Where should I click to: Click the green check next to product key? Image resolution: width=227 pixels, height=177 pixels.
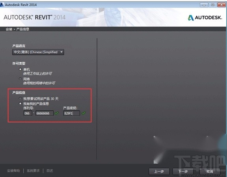coord(84,113)
